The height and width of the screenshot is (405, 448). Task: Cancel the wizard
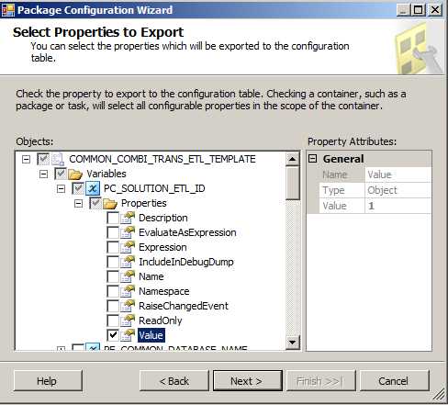point(394,381)
